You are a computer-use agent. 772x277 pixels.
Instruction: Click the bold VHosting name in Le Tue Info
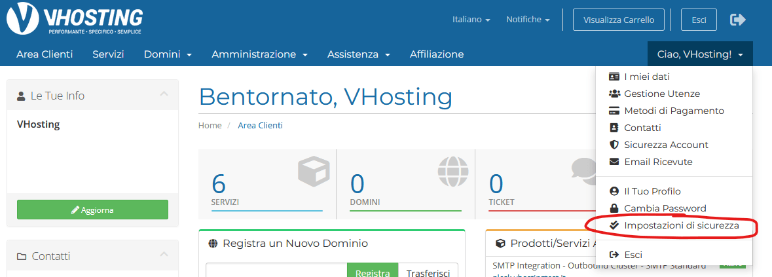coord(39,124)
